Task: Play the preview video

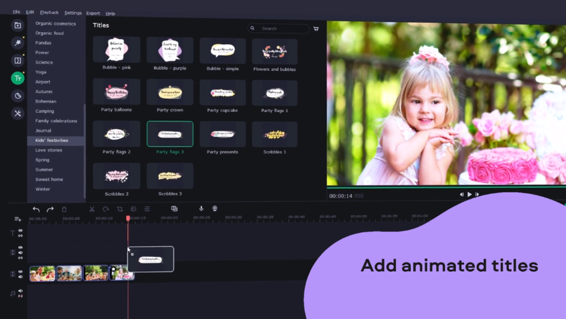Action: coord(469,194)
